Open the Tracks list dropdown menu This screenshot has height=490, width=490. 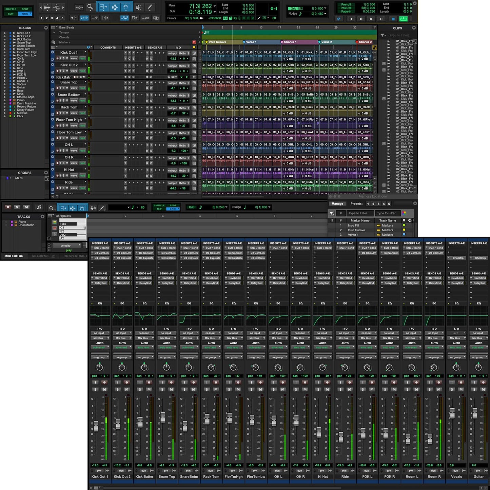(x=46, y=28)
